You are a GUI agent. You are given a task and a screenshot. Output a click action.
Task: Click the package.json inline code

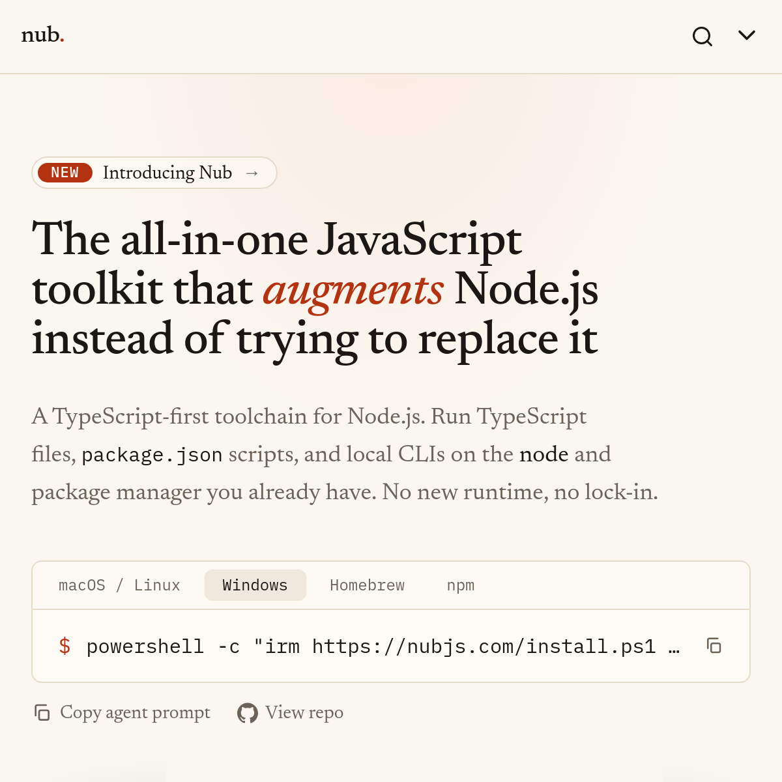tap(152, 455)
